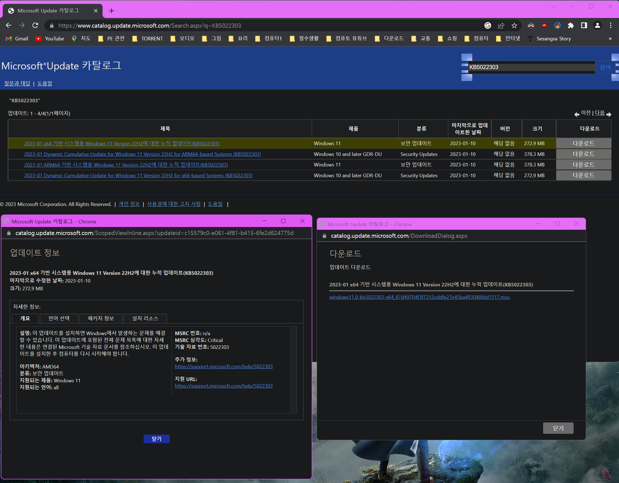
Task: Click the address bar URL
Action: coord(150,25)
